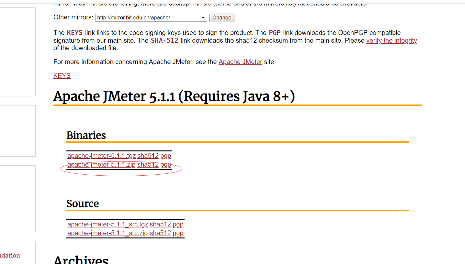
Task: Open pgp link for apache-jmeter-5.1.1_src.tgz
Action: click(178, 224)
